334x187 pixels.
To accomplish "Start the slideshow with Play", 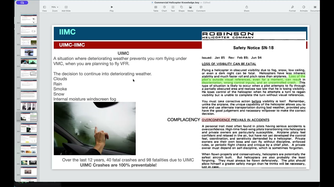I will [112, 9].
